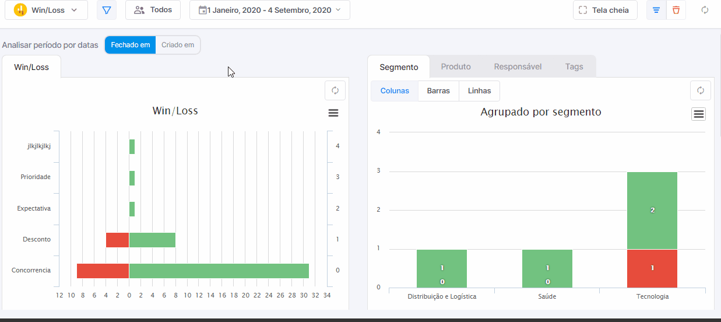Viewport: 721px width, 322px height.
Task: Open the date range picker dropdown
Action: (x=270, y=10)
